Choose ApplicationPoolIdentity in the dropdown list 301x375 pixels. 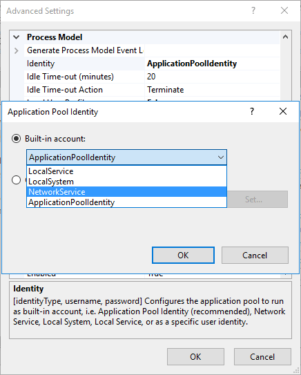(126, 202)
